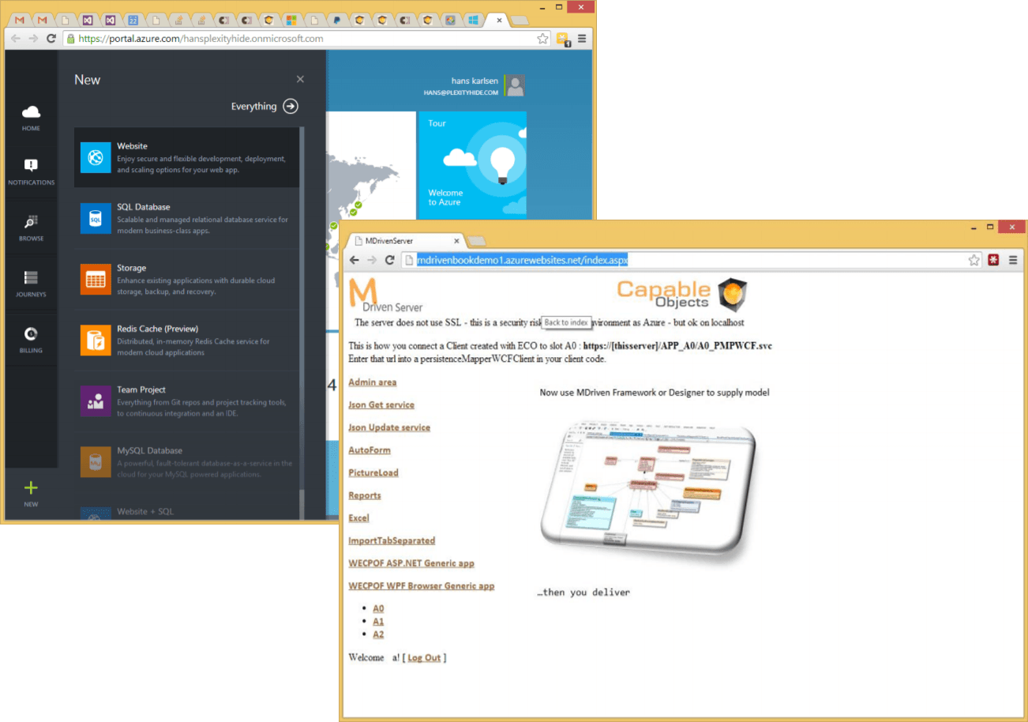Image resolution: width=1028 pixels, height=722 pixels.
Task: Switch to first Gmail tab
Action: 18,20
